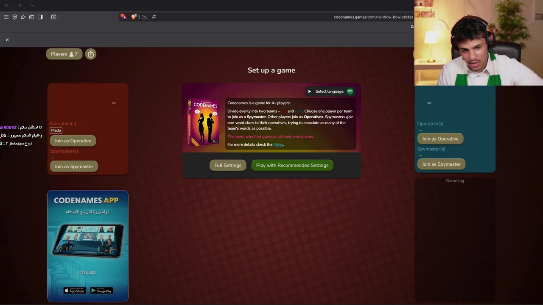
Task: Click the translate page icon
Action: [154, 17]
